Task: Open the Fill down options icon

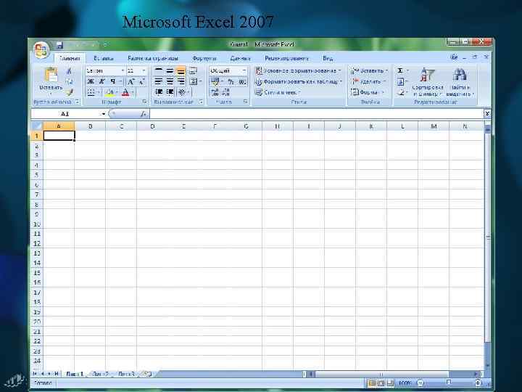Action: coord(402,81)
